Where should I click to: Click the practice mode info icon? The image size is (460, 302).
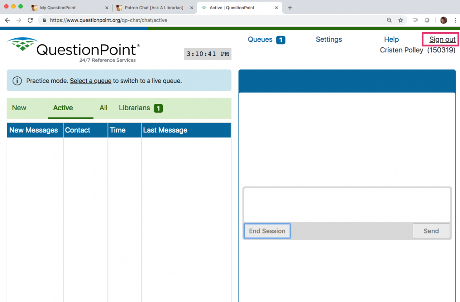[17, 81]
